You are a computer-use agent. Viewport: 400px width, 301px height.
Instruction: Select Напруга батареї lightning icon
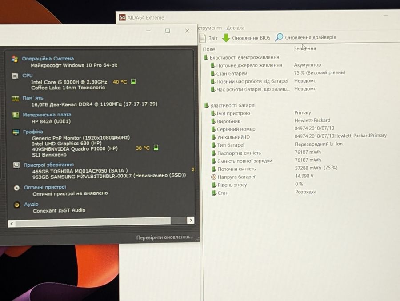pos(214,177)
